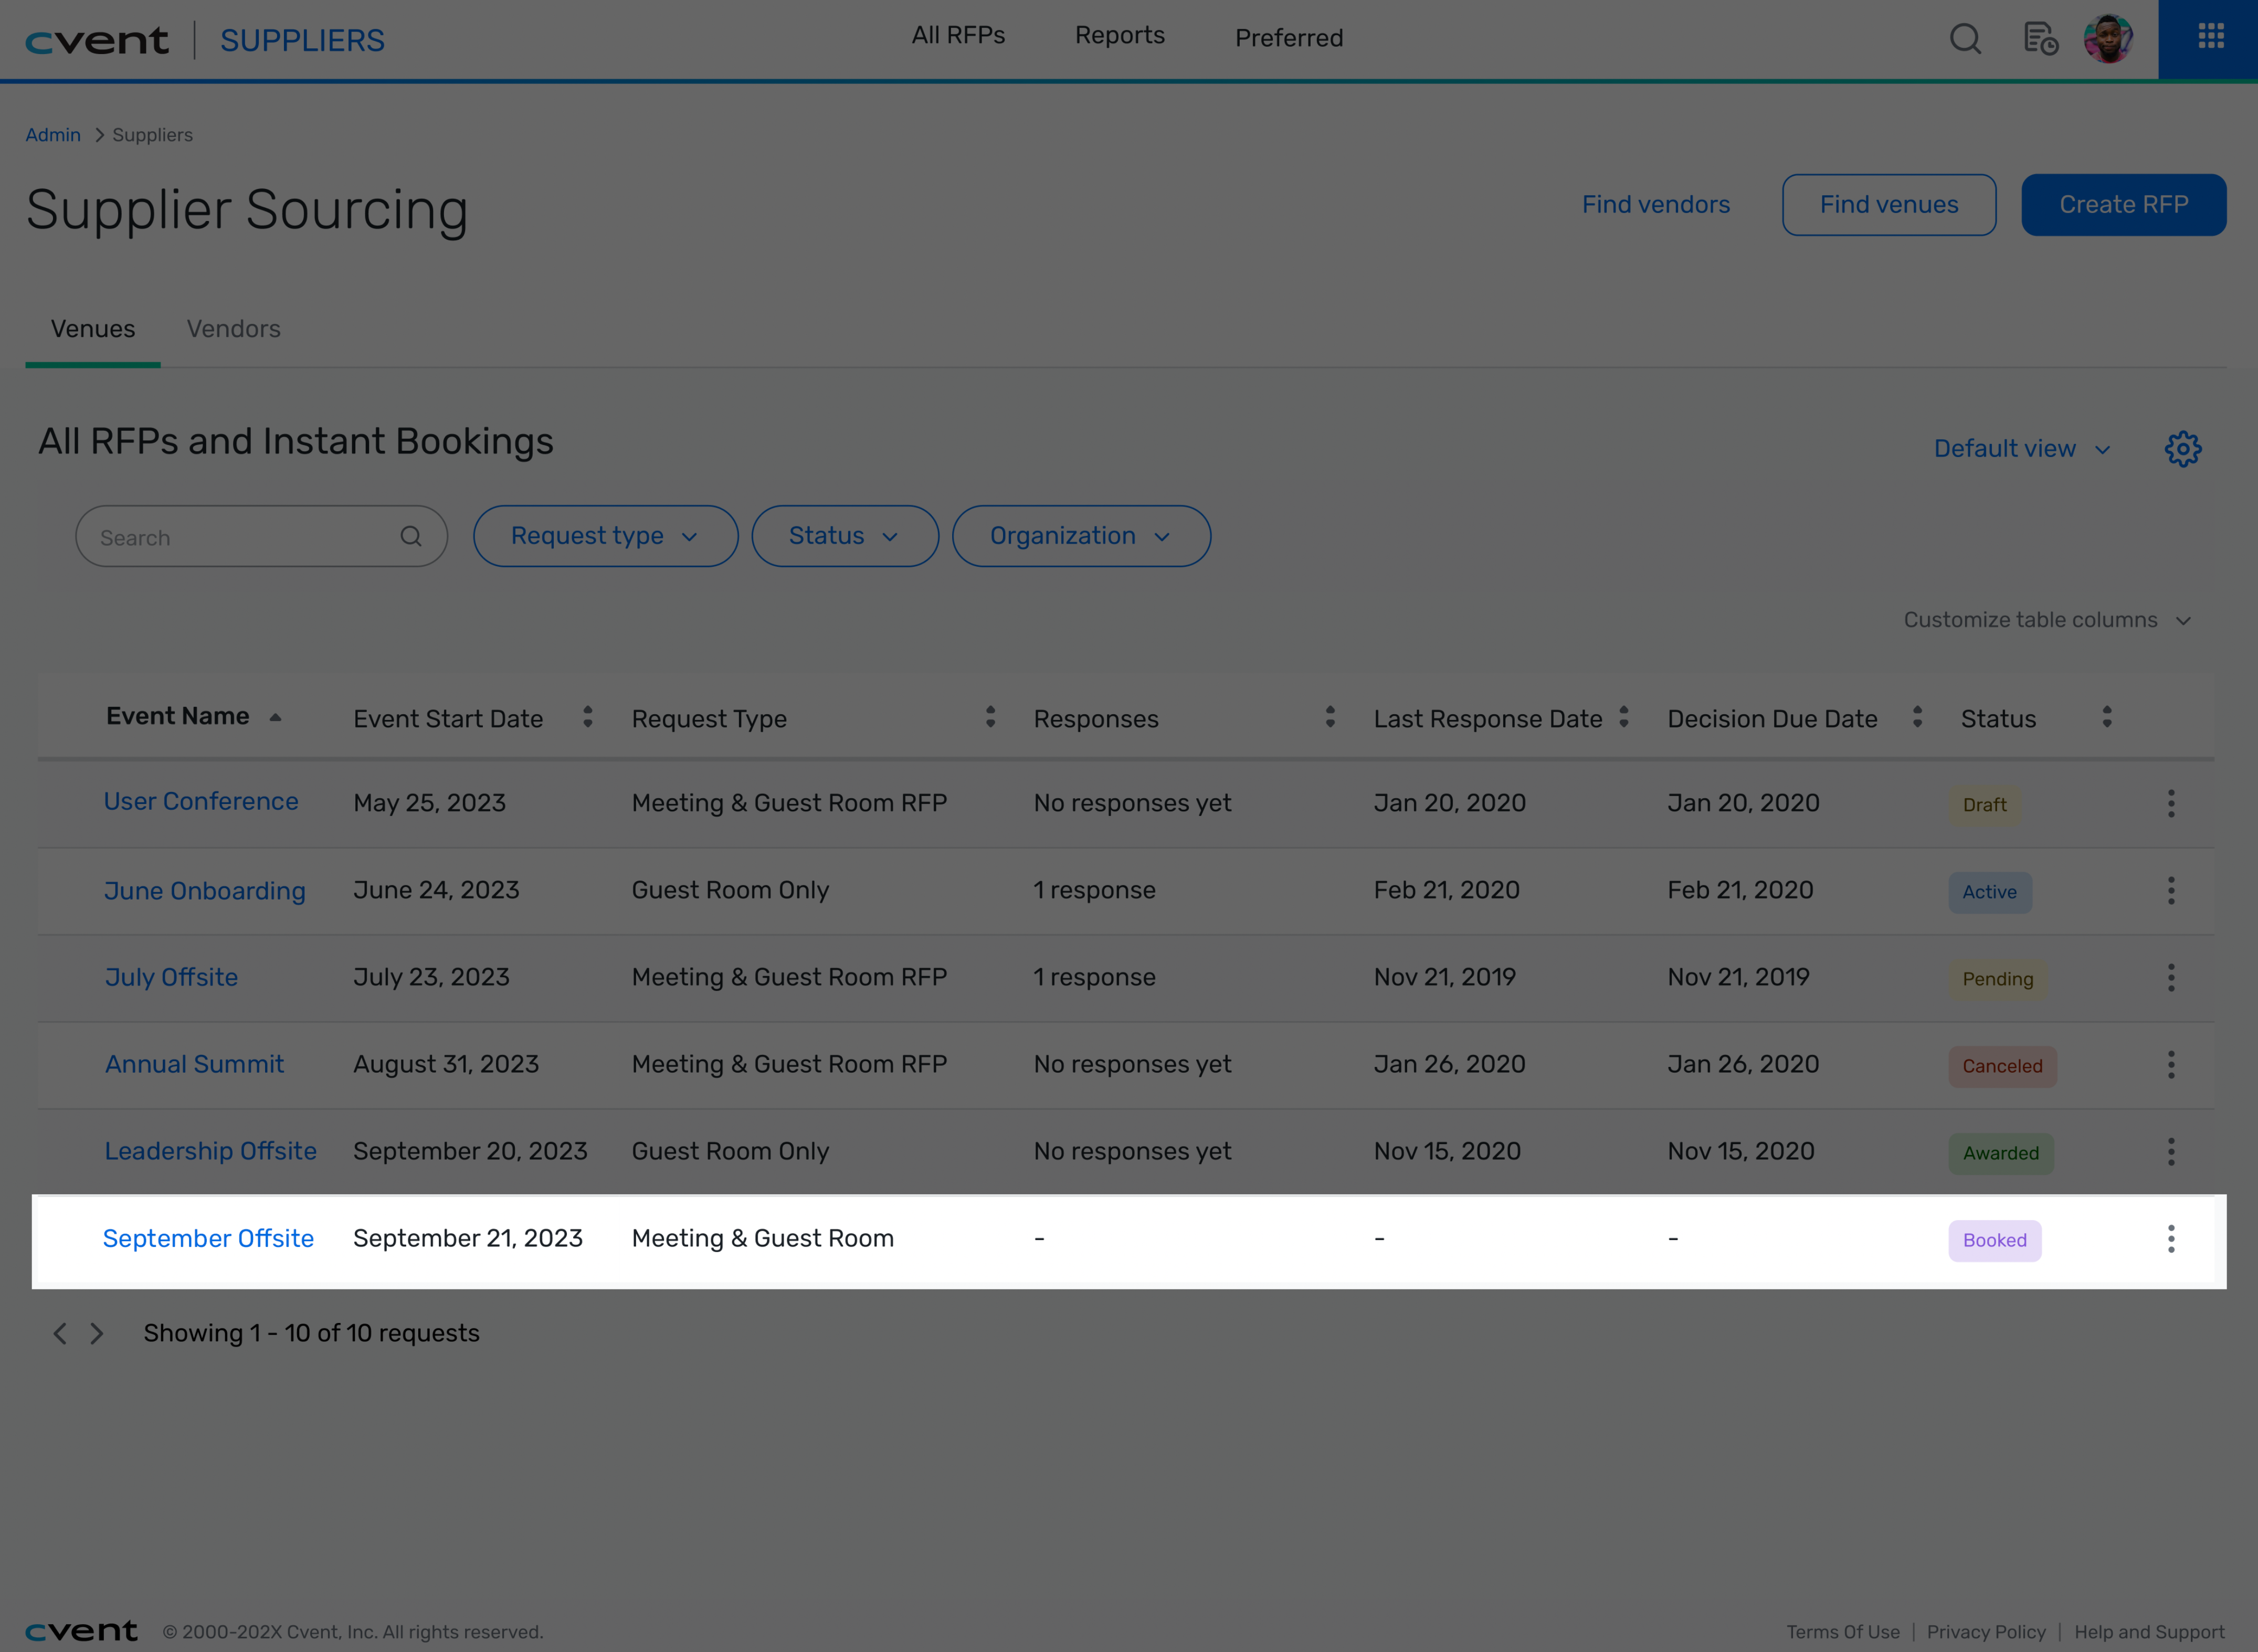Open Help and Support footer link
This screenshot has height=1652, width=2258.
point(2149,1632)
